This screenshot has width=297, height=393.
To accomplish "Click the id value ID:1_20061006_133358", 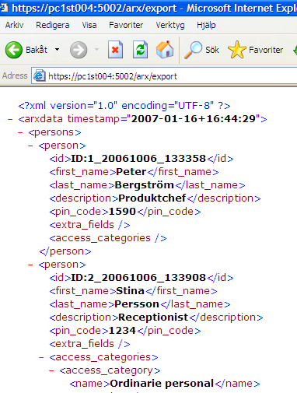I will coord(138,159).
